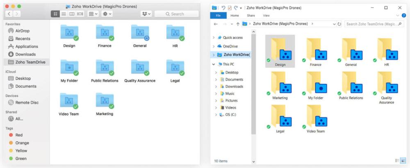Select Downloads under This PC
410x168 pixels.
click(232, 86)
